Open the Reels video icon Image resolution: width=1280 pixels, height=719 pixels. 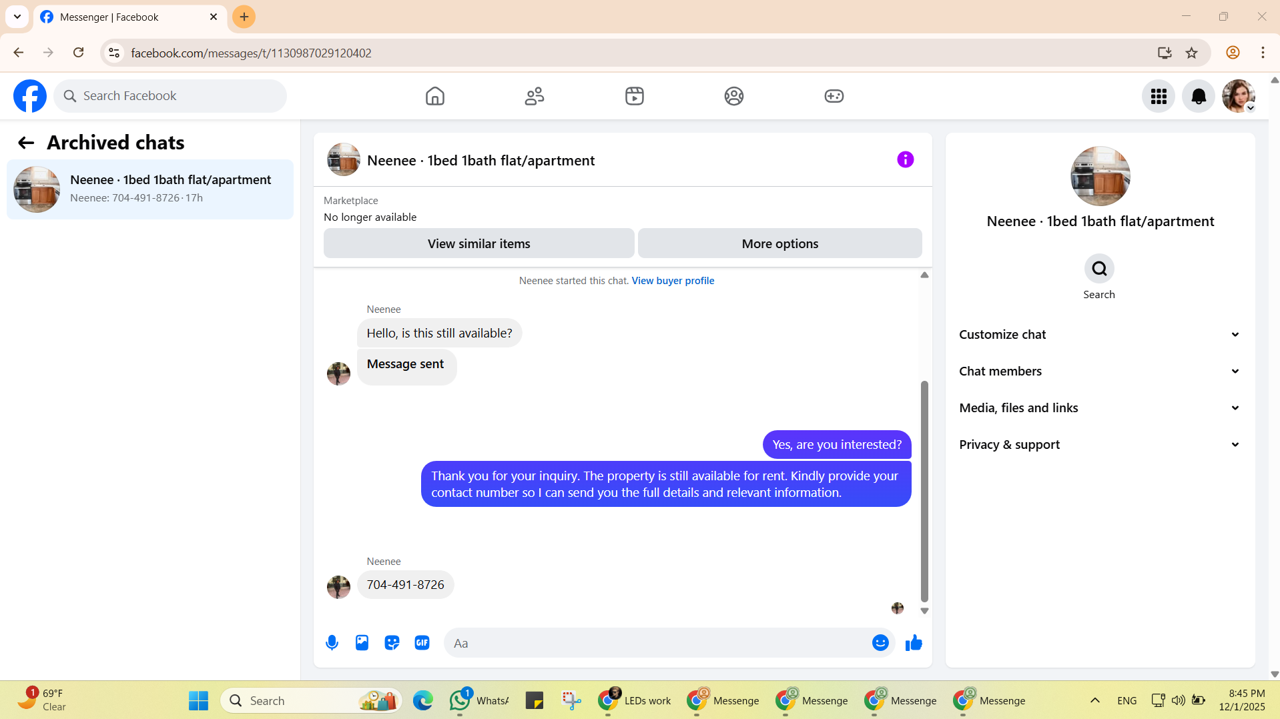pos(635,96)
